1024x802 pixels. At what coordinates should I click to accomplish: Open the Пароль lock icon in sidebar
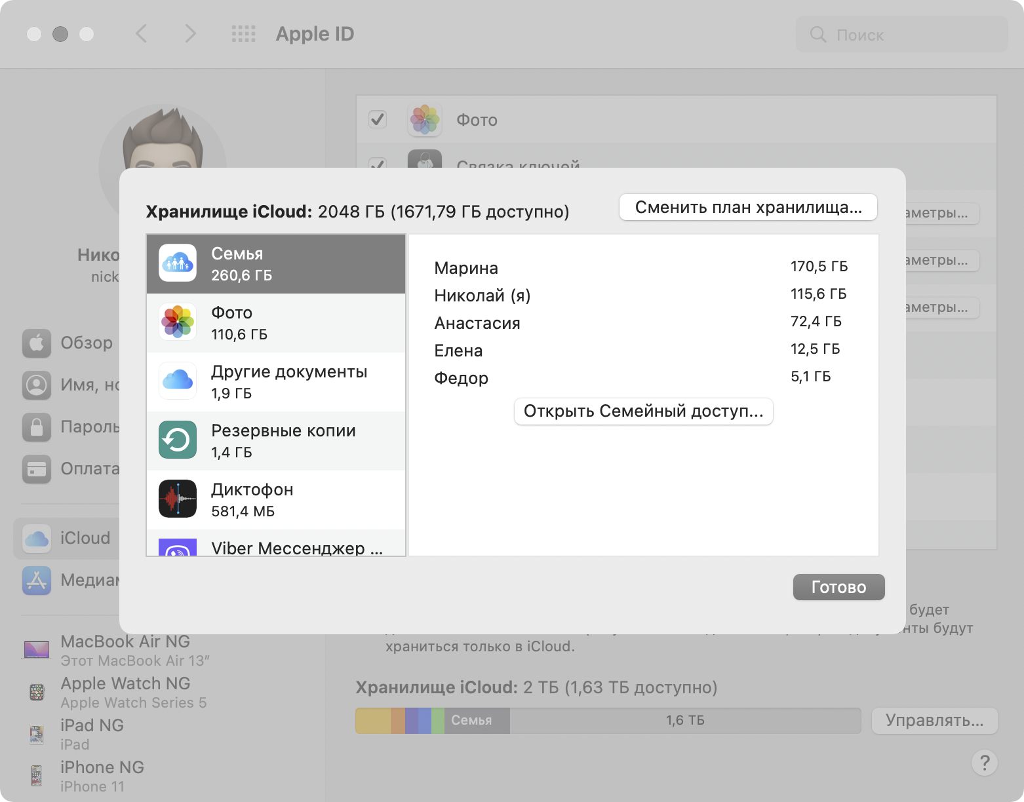[37, 427]
